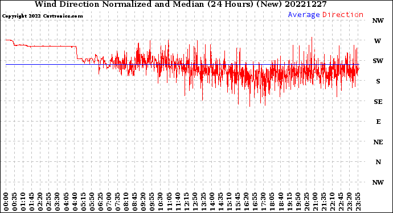Click the 11:40 time axis label

click(178, 202)
